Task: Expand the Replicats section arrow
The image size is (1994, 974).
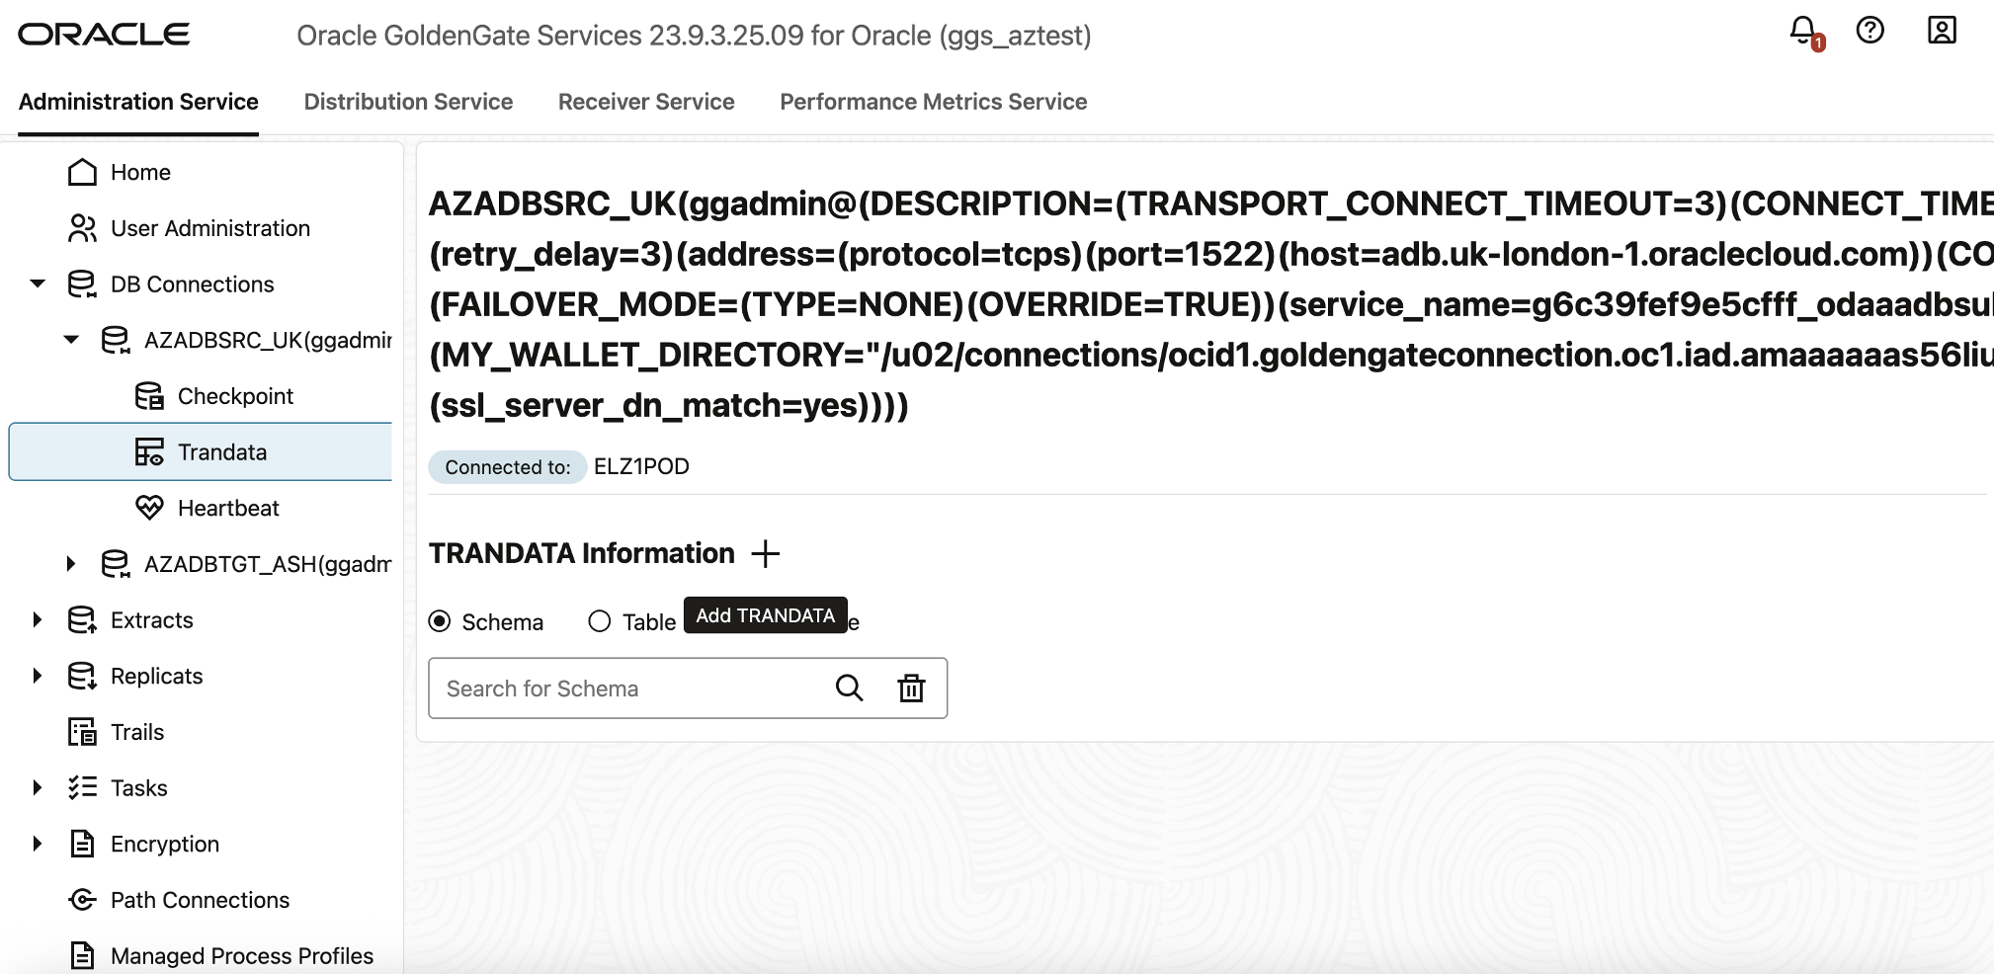Action: click(38, 676)
